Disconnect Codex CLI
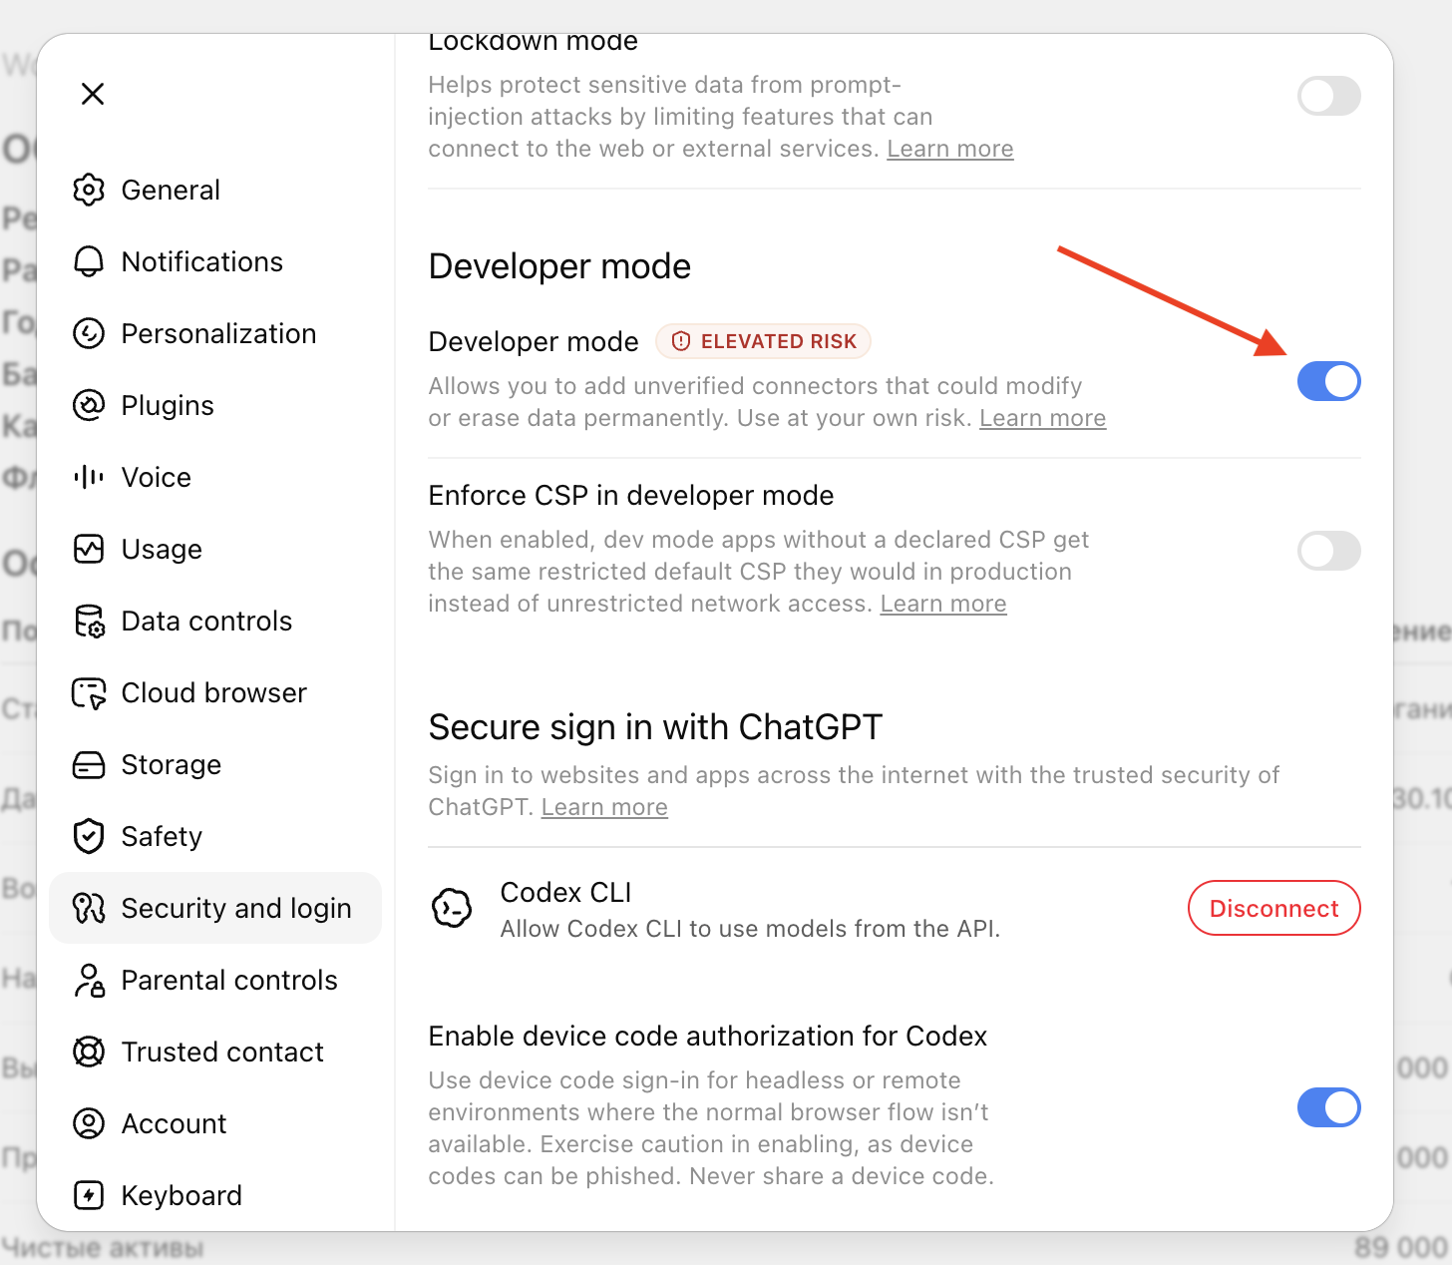Viewport: 1452px width, 1265px height. pos(1273,908)
